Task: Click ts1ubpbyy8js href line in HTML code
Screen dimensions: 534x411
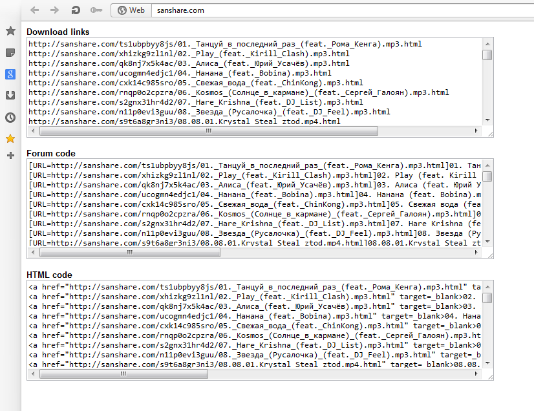Action: 255,287
